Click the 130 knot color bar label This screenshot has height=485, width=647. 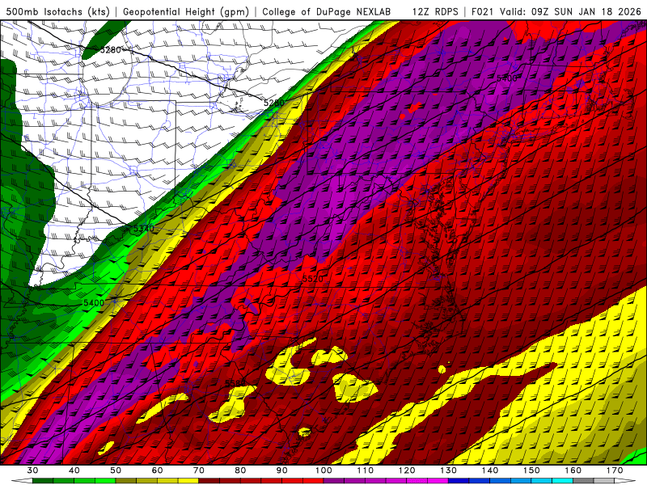tap(448, 470)
